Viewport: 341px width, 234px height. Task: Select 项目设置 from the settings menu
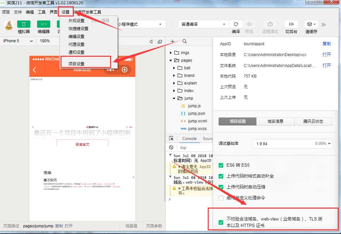76,64
